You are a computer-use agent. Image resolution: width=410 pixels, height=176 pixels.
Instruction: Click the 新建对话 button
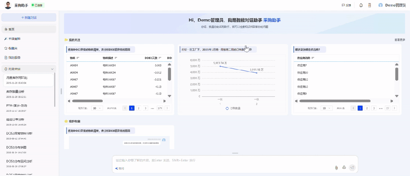pyautogui.click(x=29, y=17)
